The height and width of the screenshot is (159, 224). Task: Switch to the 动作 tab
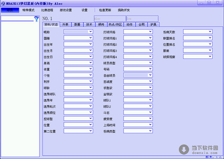[130, 25]
